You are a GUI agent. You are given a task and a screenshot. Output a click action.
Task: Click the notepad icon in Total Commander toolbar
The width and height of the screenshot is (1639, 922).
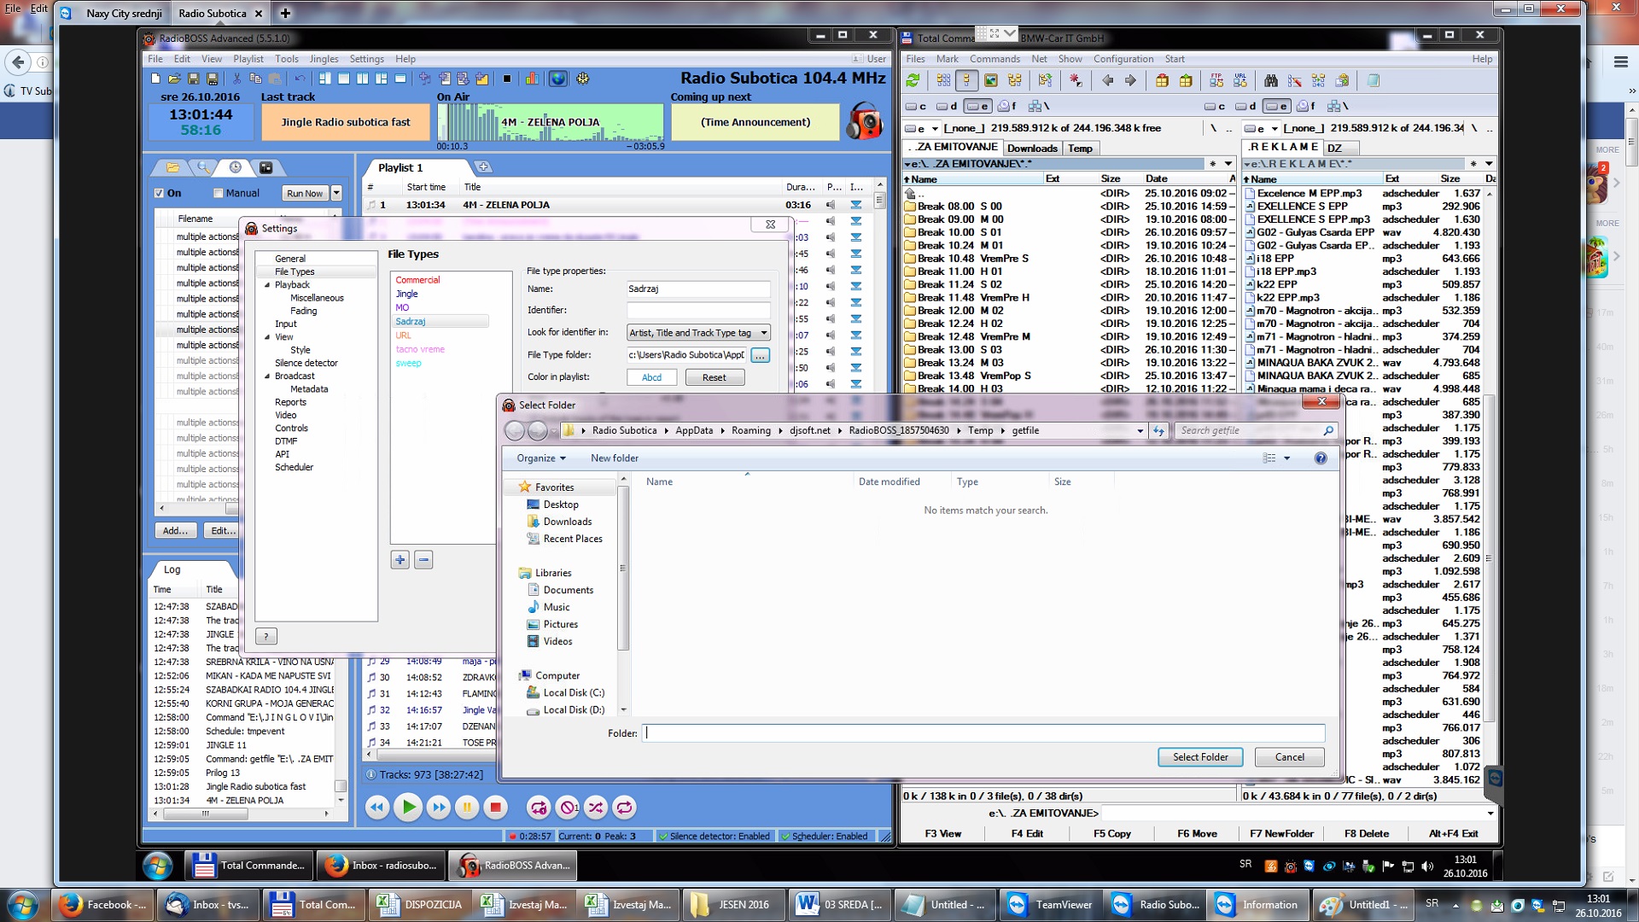point(1374,80)
